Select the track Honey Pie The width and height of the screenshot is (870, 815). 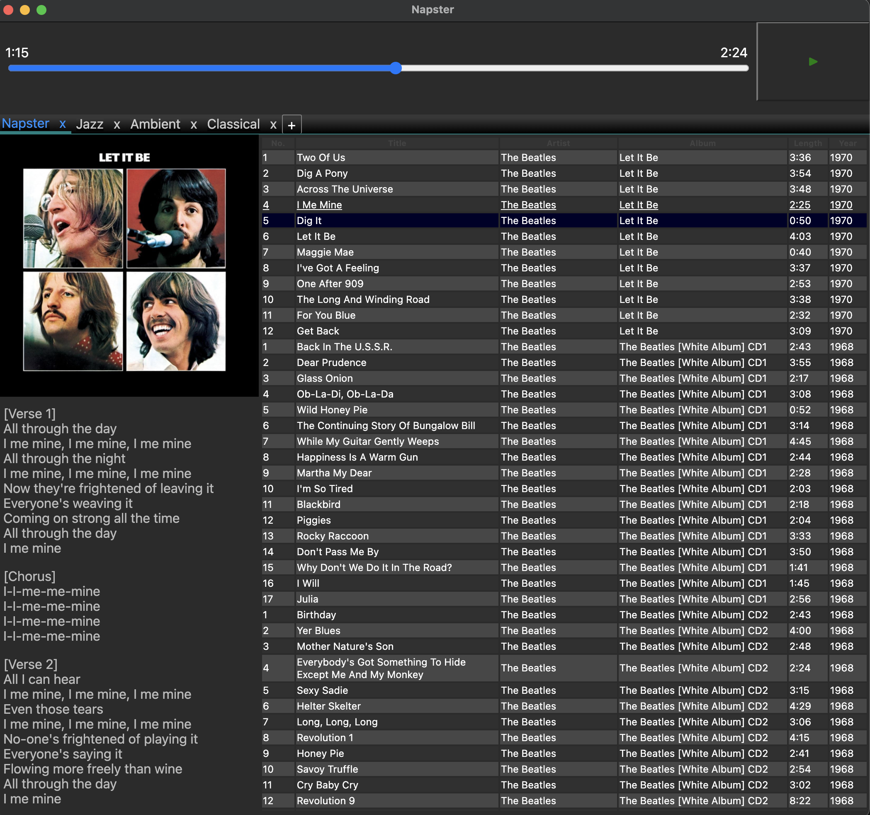564,753
